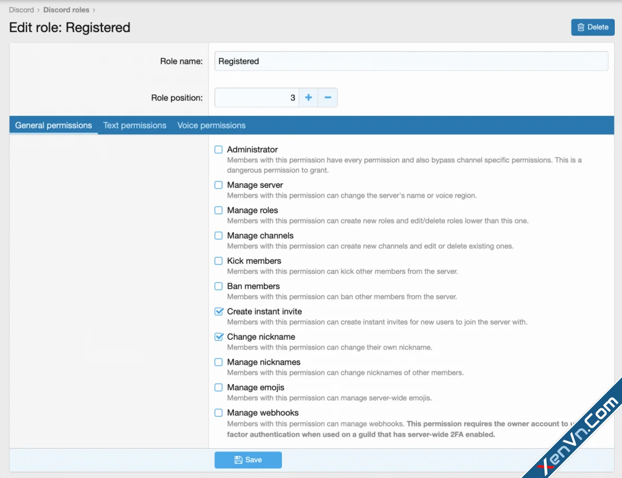Image resolution: width=622 pixels, height=478 pixels.
Task: Increment role position with the plus button
Action: 308,97
